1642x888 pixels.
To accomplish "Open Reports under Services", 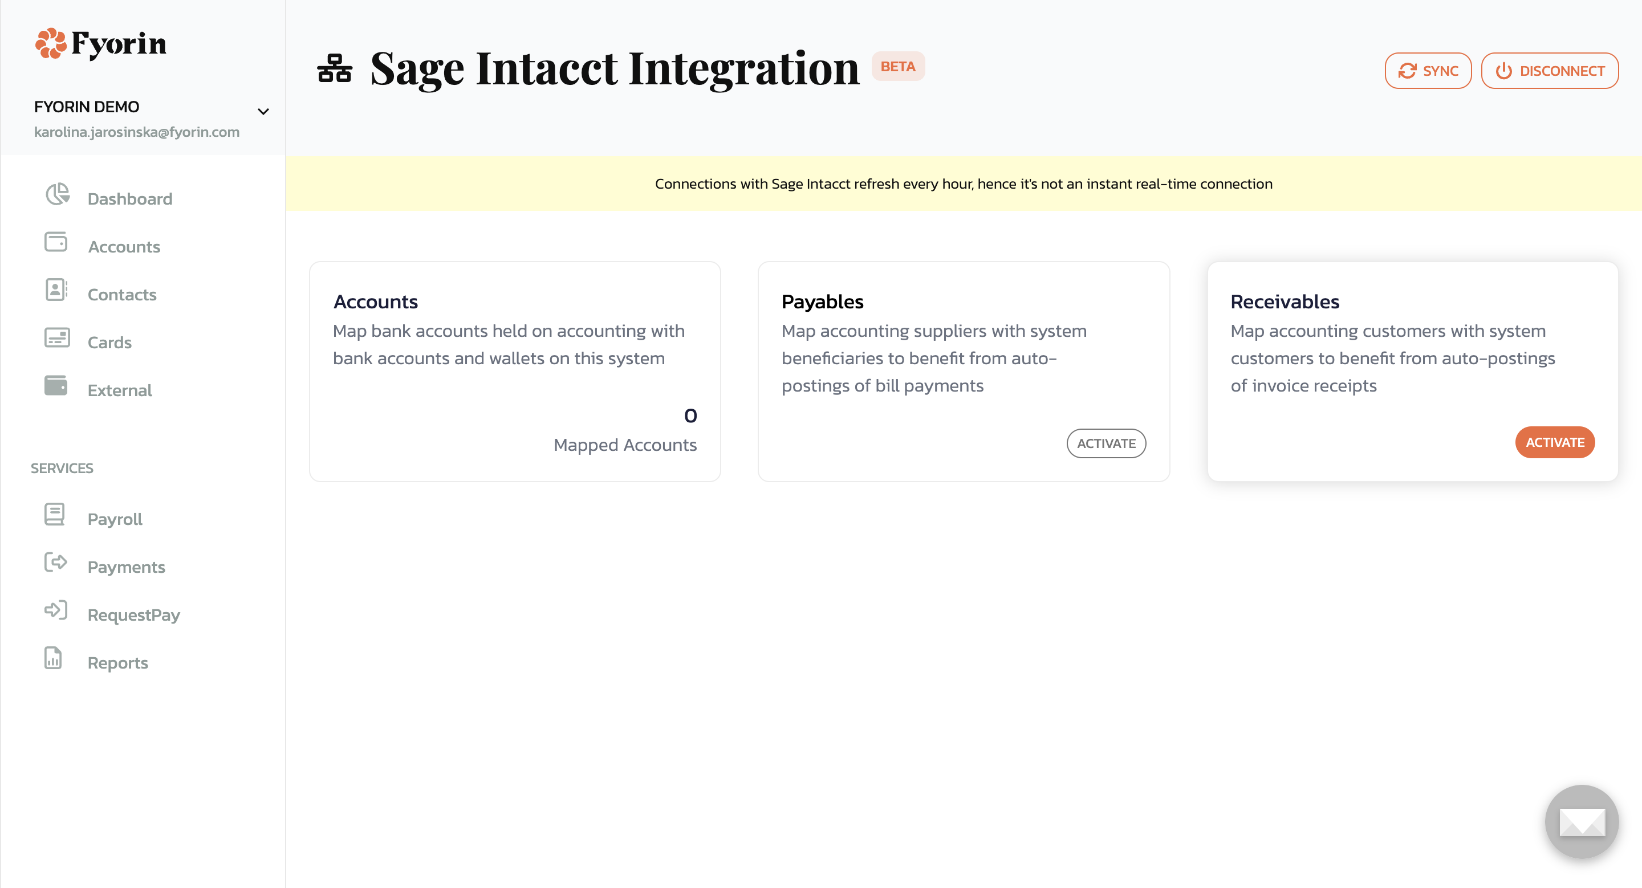I will coord(118,662).
